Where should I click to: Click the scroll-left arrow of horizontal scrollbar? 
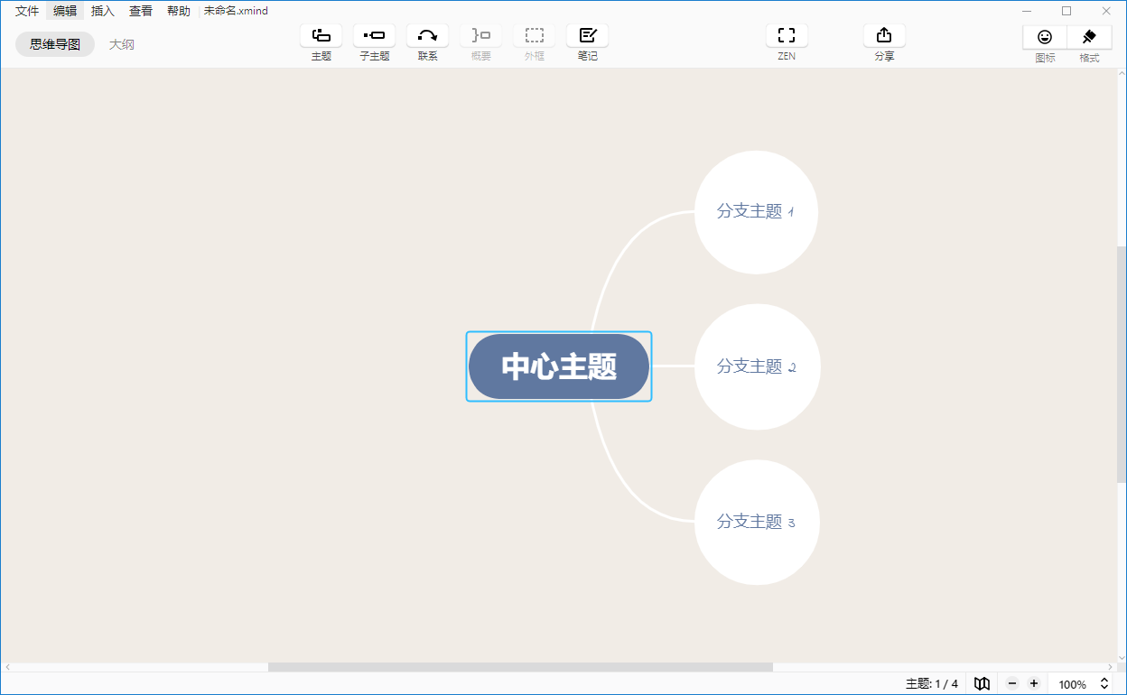coord(6,667)
